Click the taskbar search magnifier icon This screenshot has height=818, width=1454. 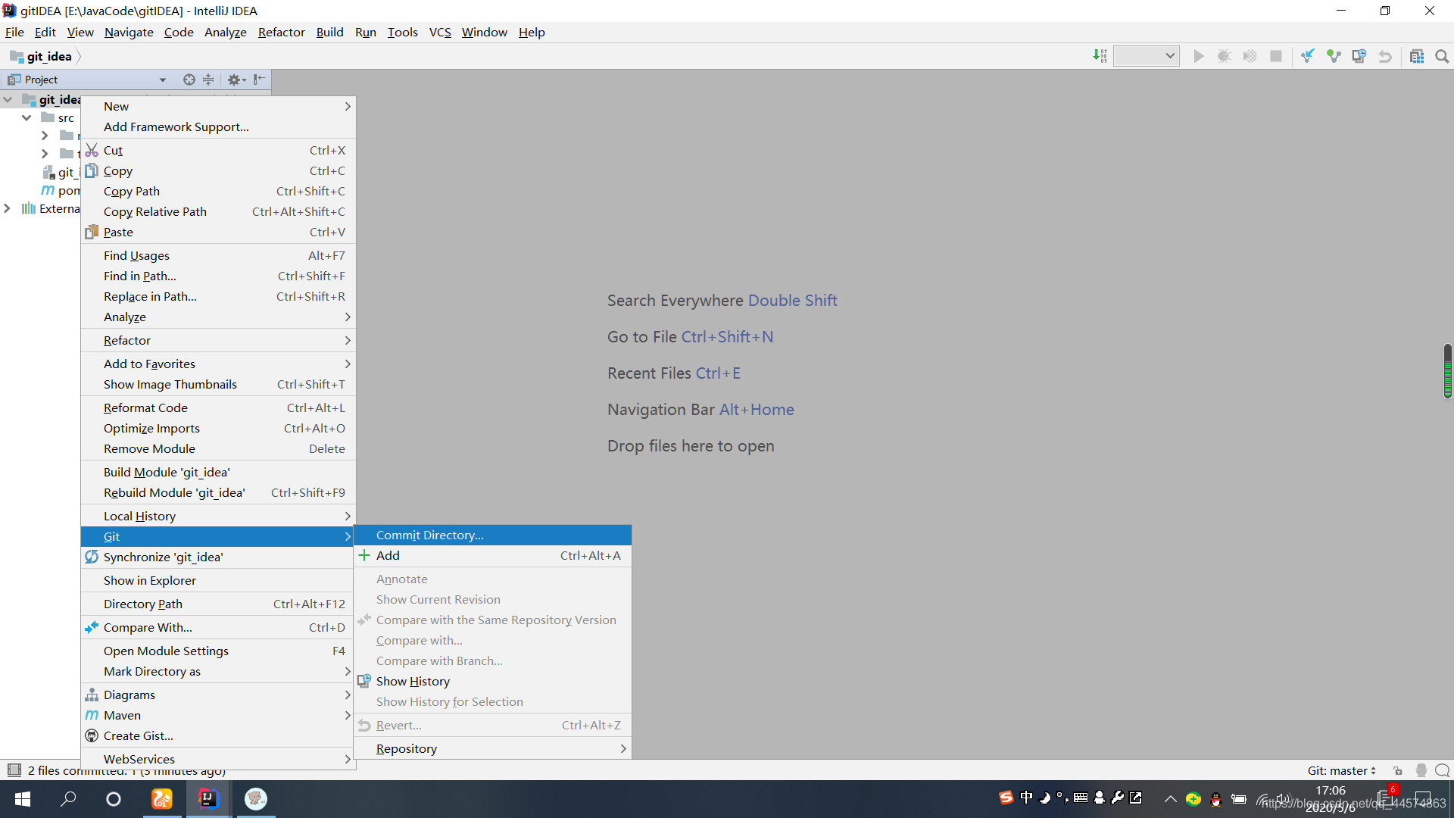point(68,799)
